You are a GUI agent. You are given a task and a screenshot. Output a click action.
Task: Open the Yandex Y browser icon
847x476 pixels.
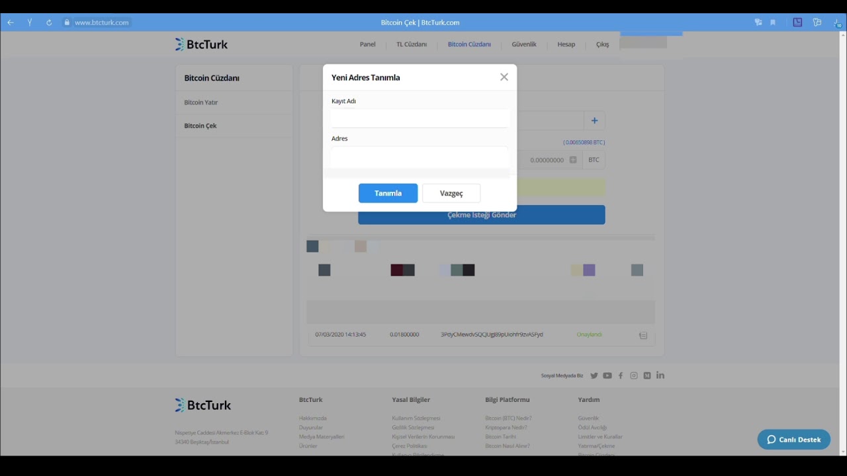click(30, 22)
